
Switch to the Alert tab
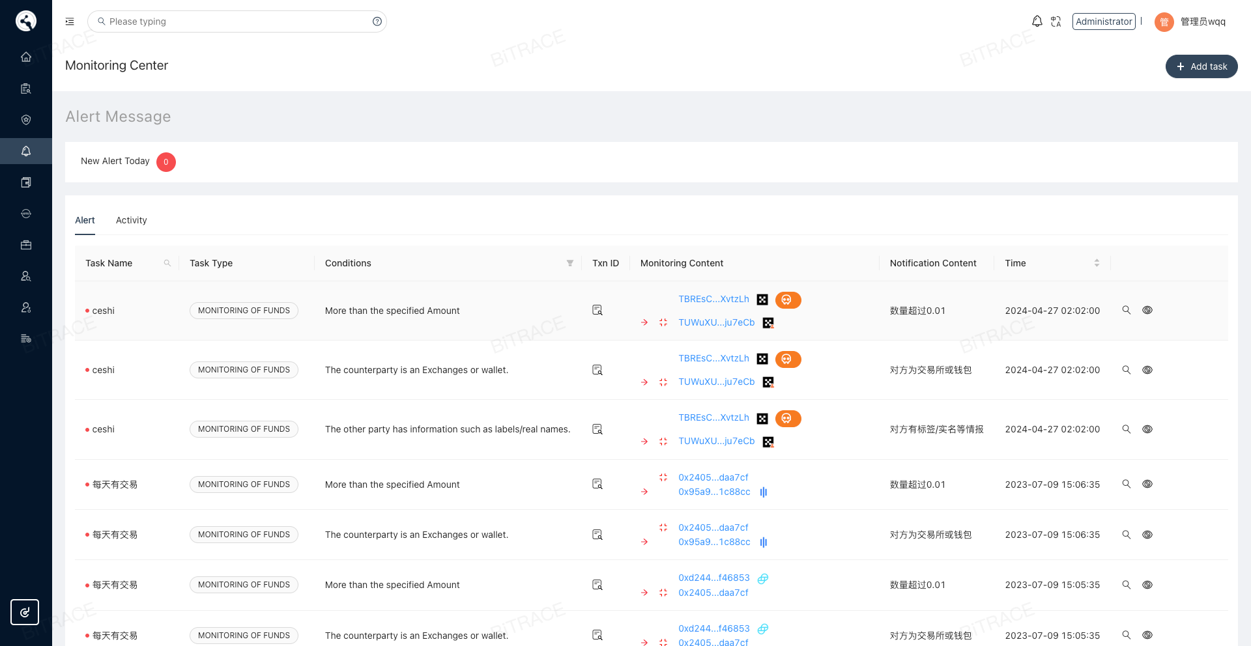pyautogui.click(x=85, y=220)
